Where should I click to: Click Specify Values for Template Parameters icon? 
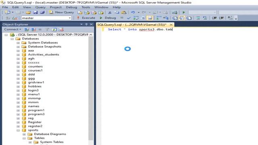coord(230,18)
